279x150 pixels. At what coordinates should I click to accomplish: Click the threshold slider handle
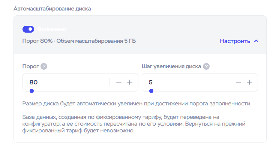(31, 91)
